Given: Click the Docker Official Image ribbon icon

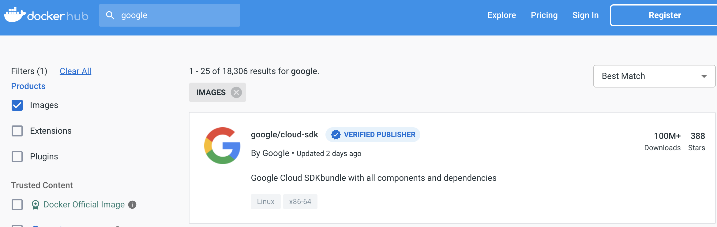Looking at the screenshot, I should coord(36,204).
